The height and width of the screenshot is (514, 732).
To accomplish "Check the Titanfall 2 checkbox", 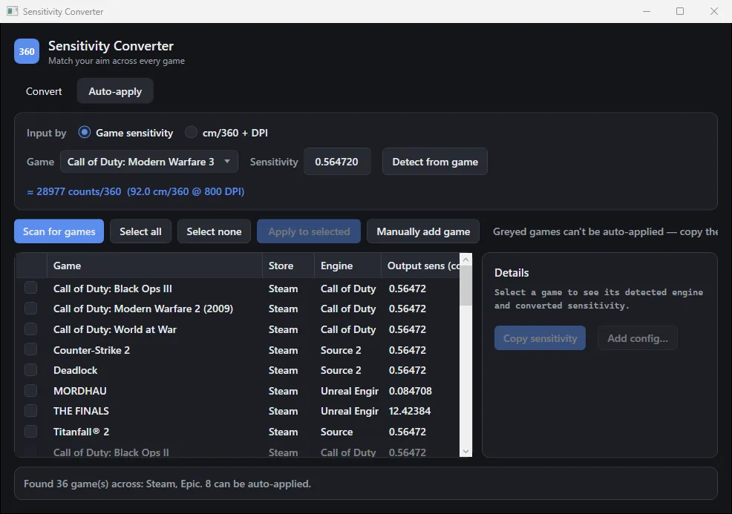I will (31, 432).
